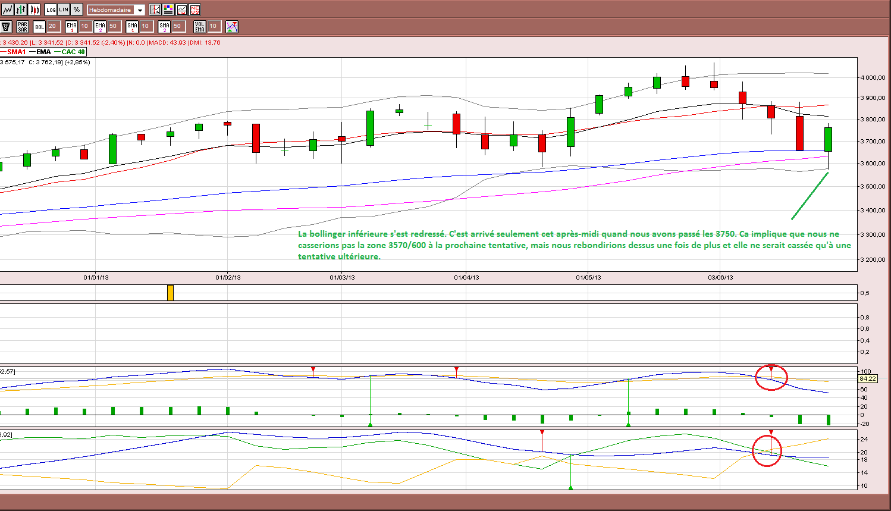Switch to line chart display
This screenshot has width=891, height=511.
point(8,10)
